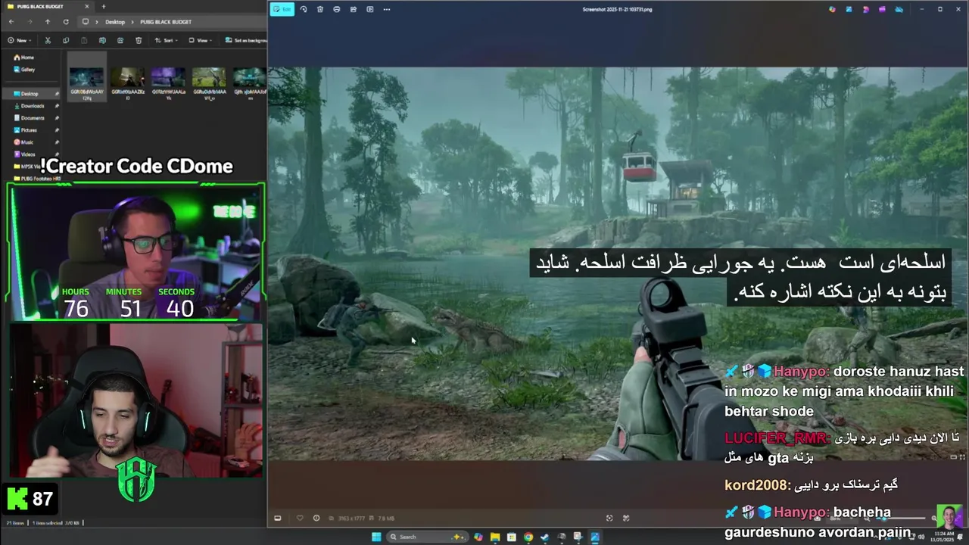Open the three-dot more menu in Photos
969x545 pixels.
(x=387, y=9)
